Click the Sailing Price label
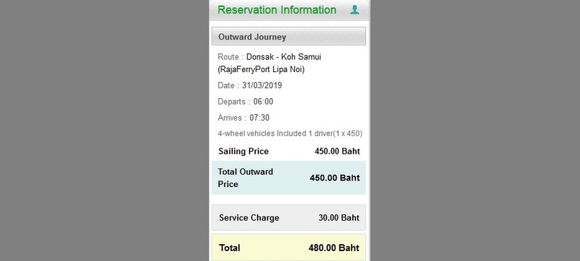This screenshot has width=580, height=261. (x=243, y=151)
